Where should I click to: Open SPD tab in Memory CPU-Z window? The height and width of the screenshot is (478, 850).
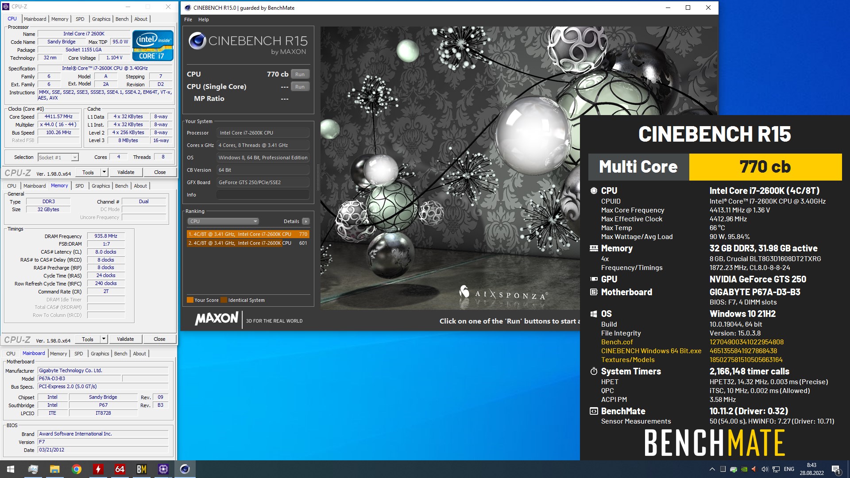tap(80, 186)
